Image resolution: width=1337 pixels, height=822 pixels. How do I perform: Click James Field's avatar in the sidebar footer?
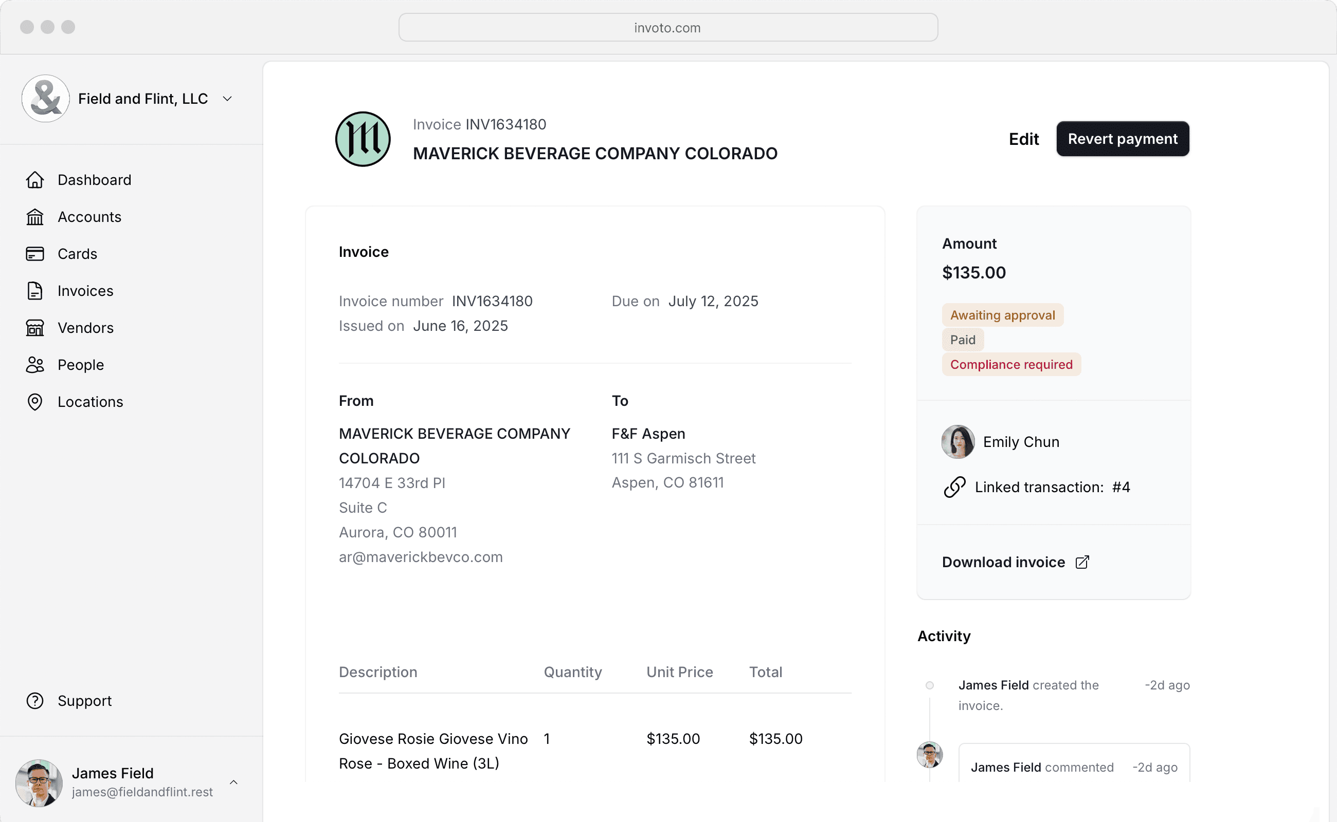39,783
